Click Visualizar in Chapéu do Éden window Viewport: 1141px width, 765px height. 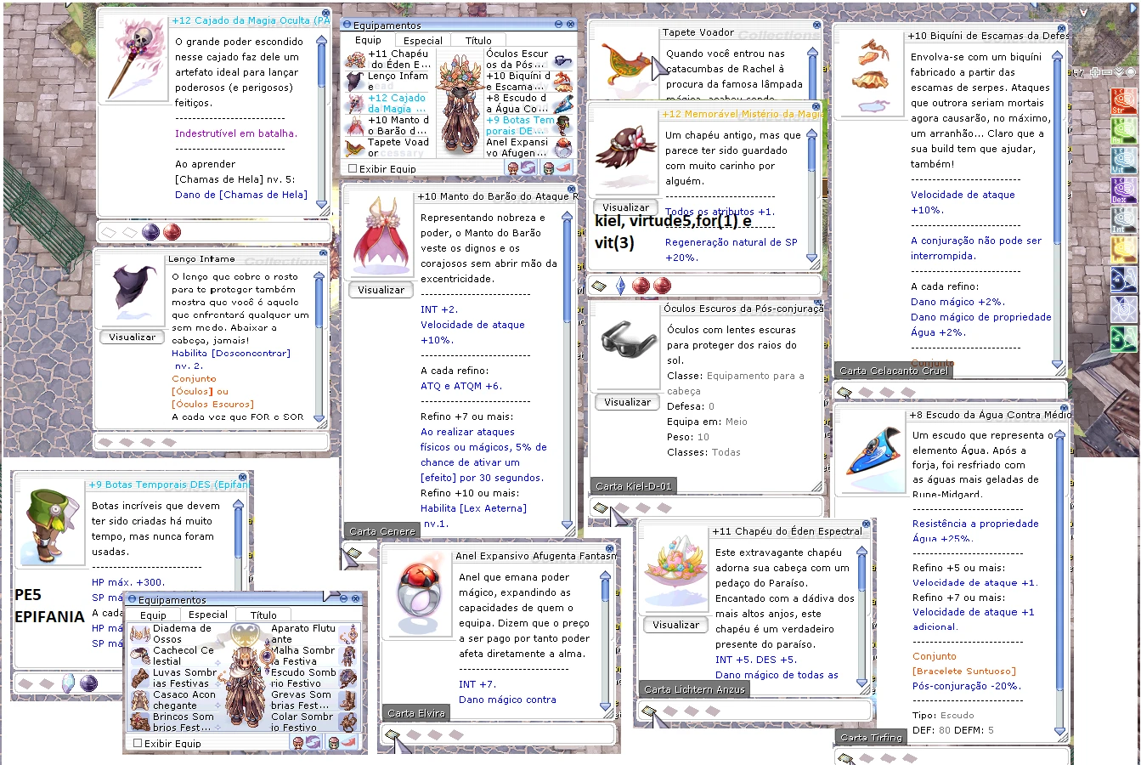coord(676,625)
